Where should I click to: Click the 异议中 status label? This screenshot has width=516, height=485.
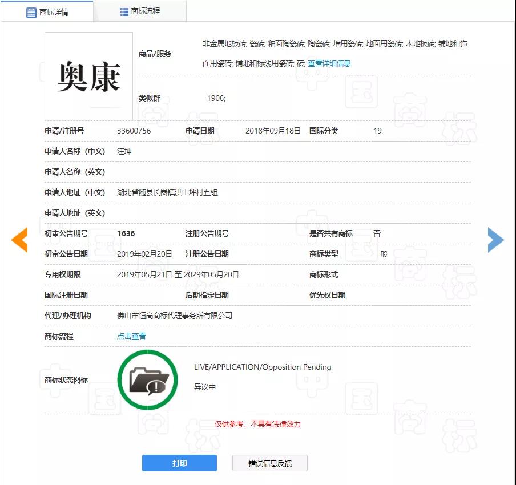pos(205,387)
